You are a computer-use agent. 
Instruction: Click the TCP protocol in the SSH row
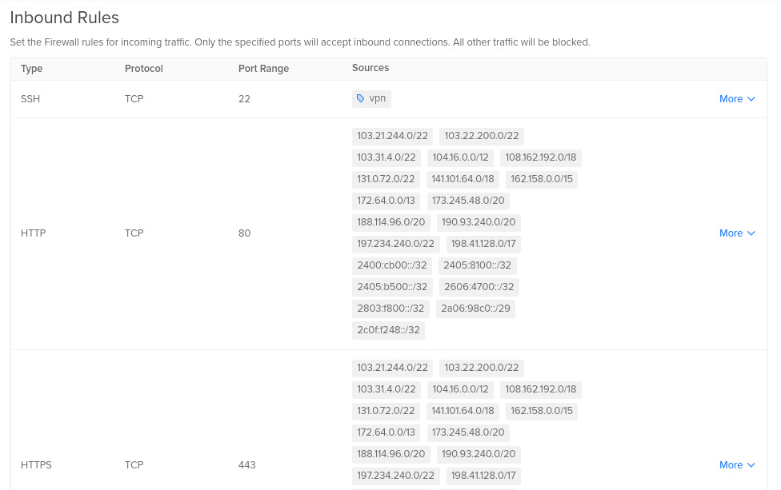pyautogui.click(x=134, y=99)
